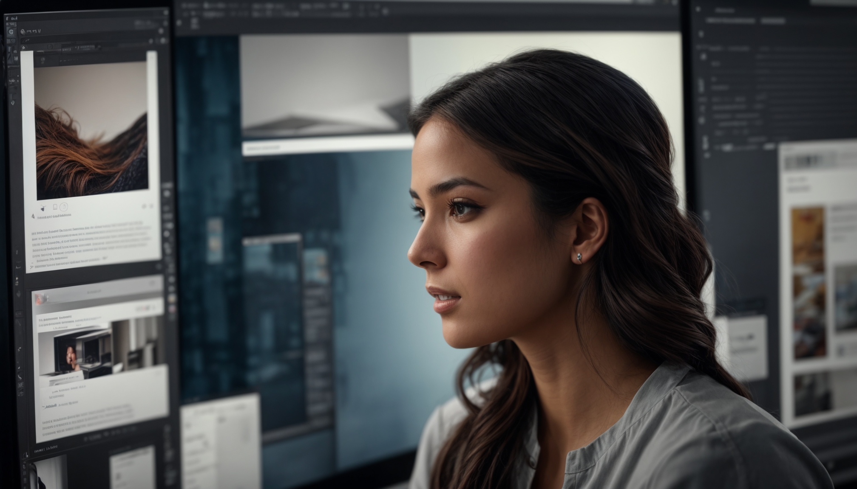Image resolution: width=857 pixels, height=489 pixels.
Task: Open the menu label at the left monitor's top-left corner
Action: pyautogui.click(x=14, y=18)
